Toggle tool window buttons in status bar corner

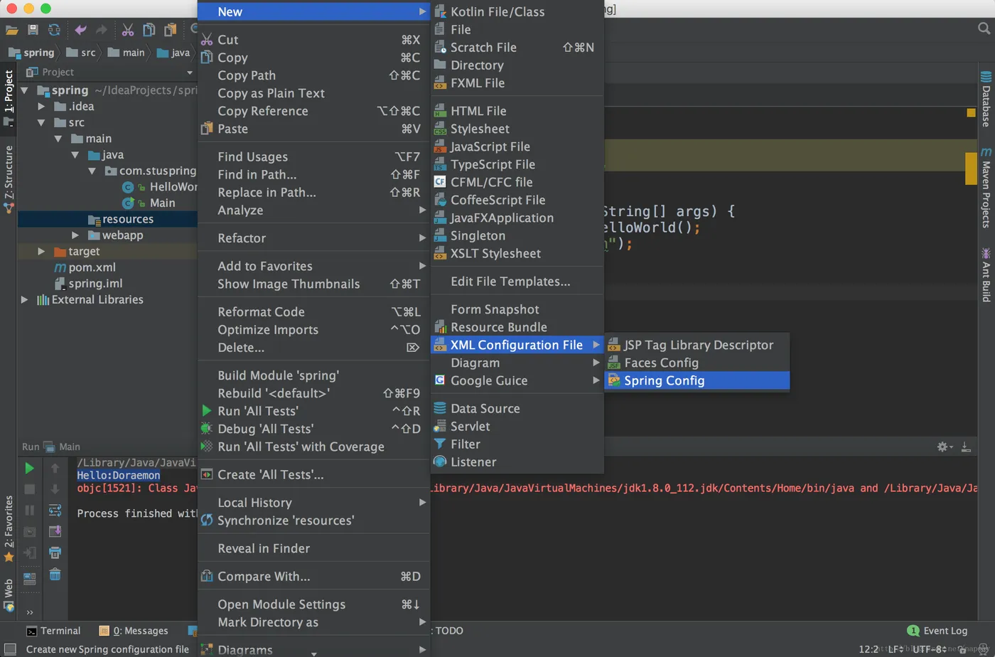10,649
